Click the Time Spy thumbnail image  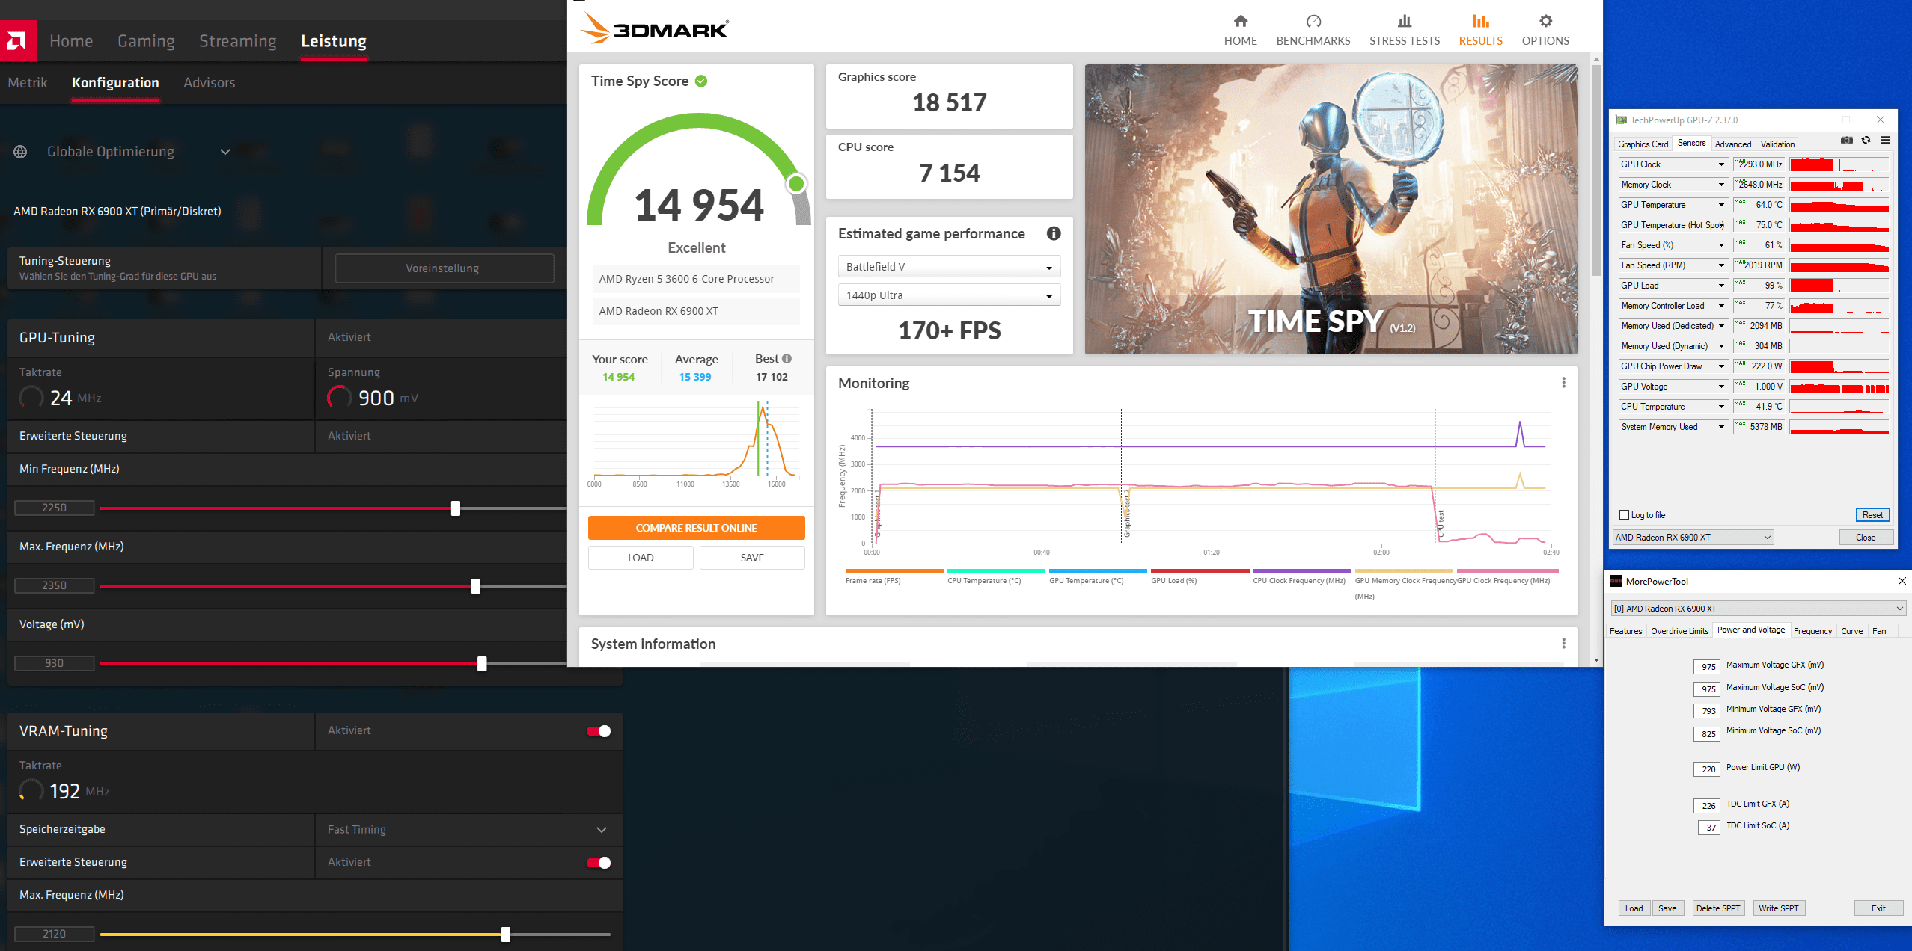1331,209
